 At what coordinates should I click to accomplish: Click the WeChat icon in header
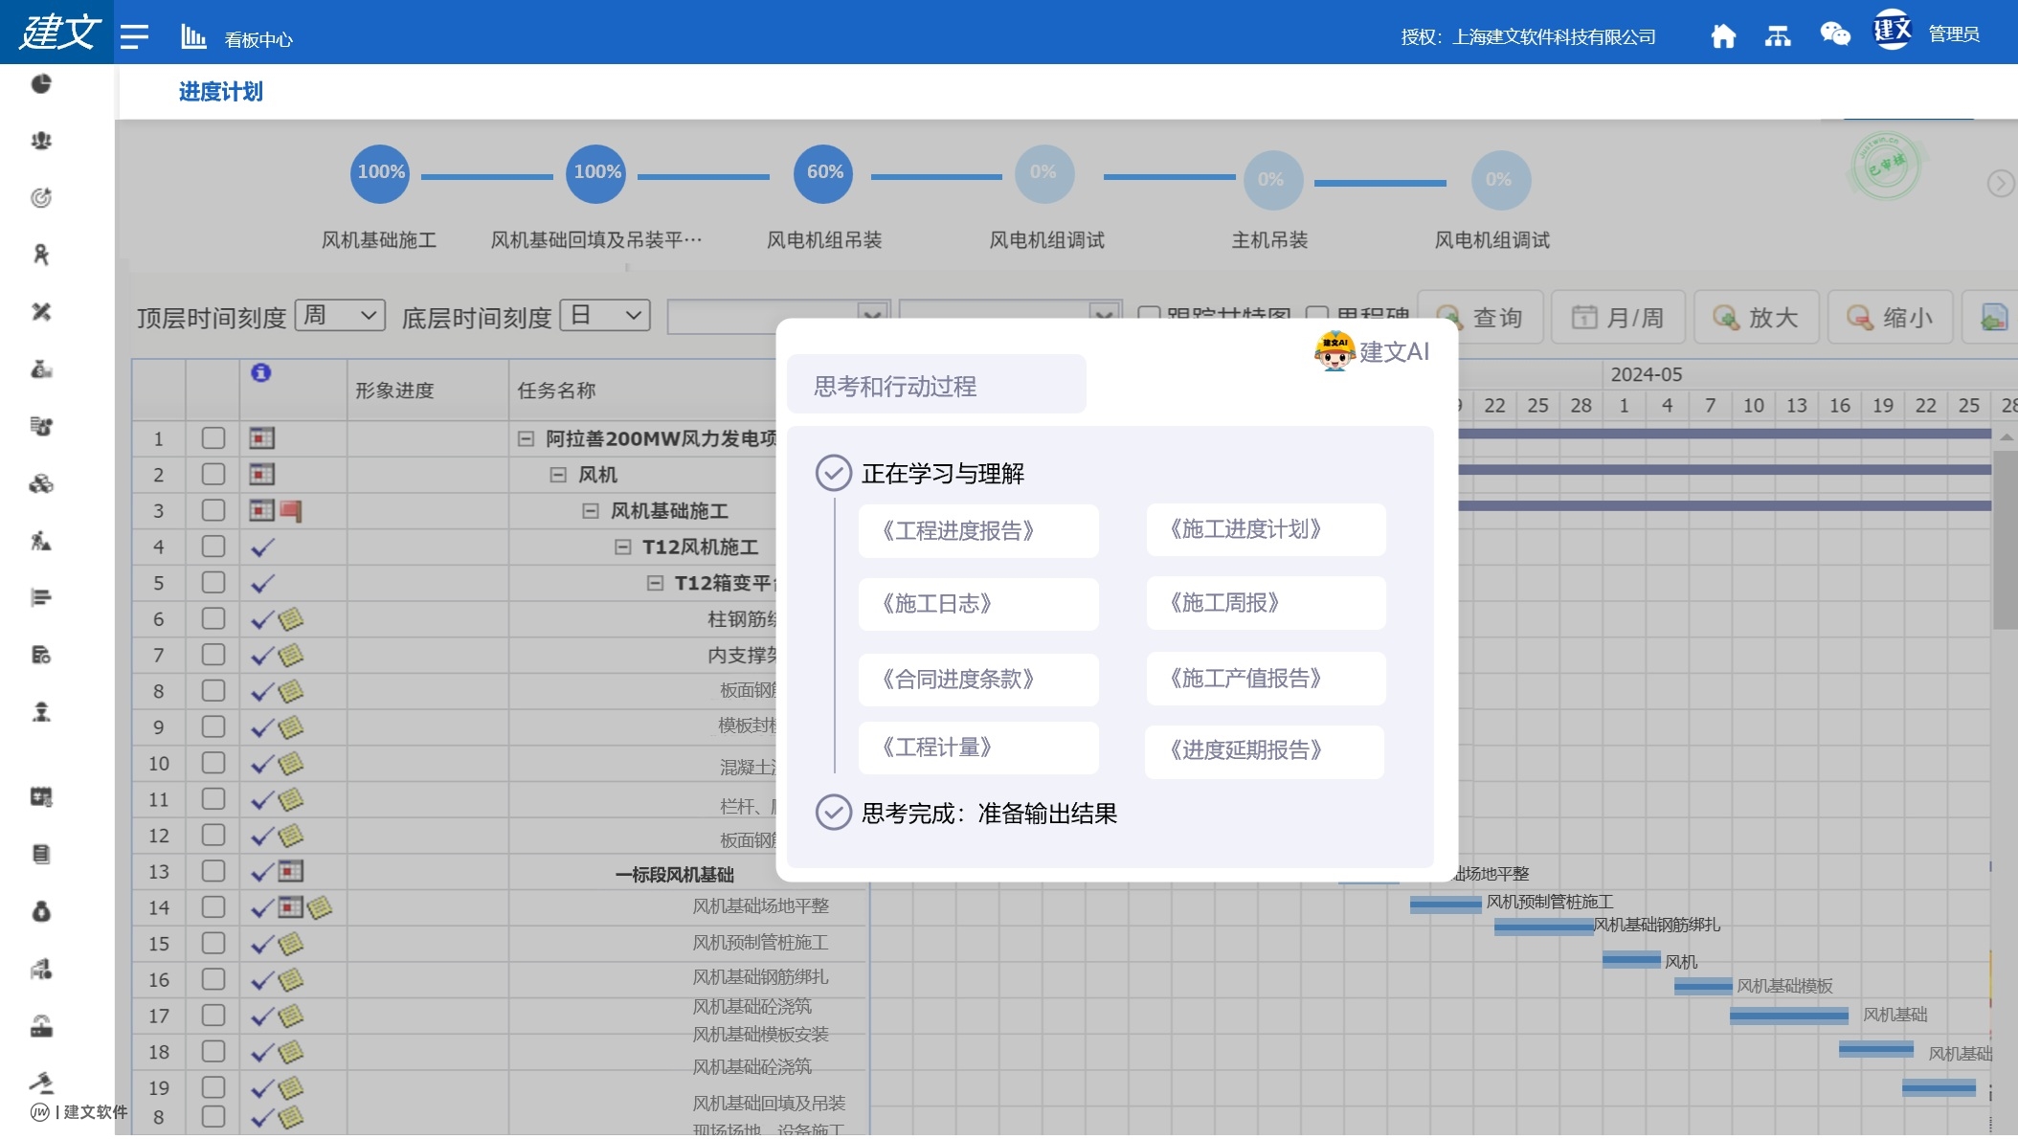coord(1834,35)
